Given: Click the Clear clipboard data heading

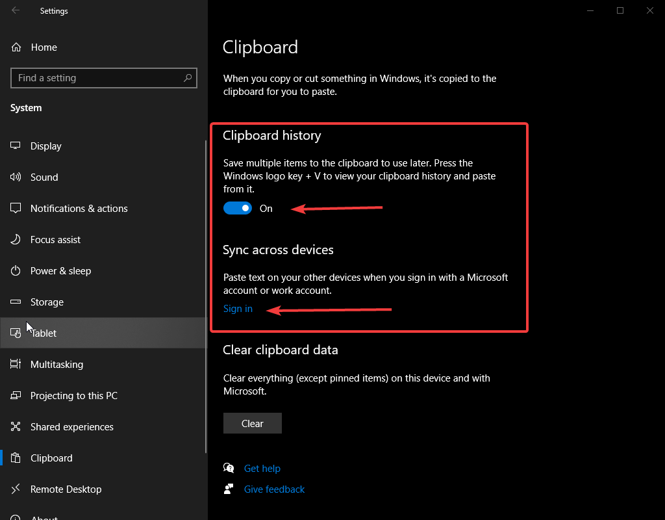Looking at the screenshot, I should [281, 350].
